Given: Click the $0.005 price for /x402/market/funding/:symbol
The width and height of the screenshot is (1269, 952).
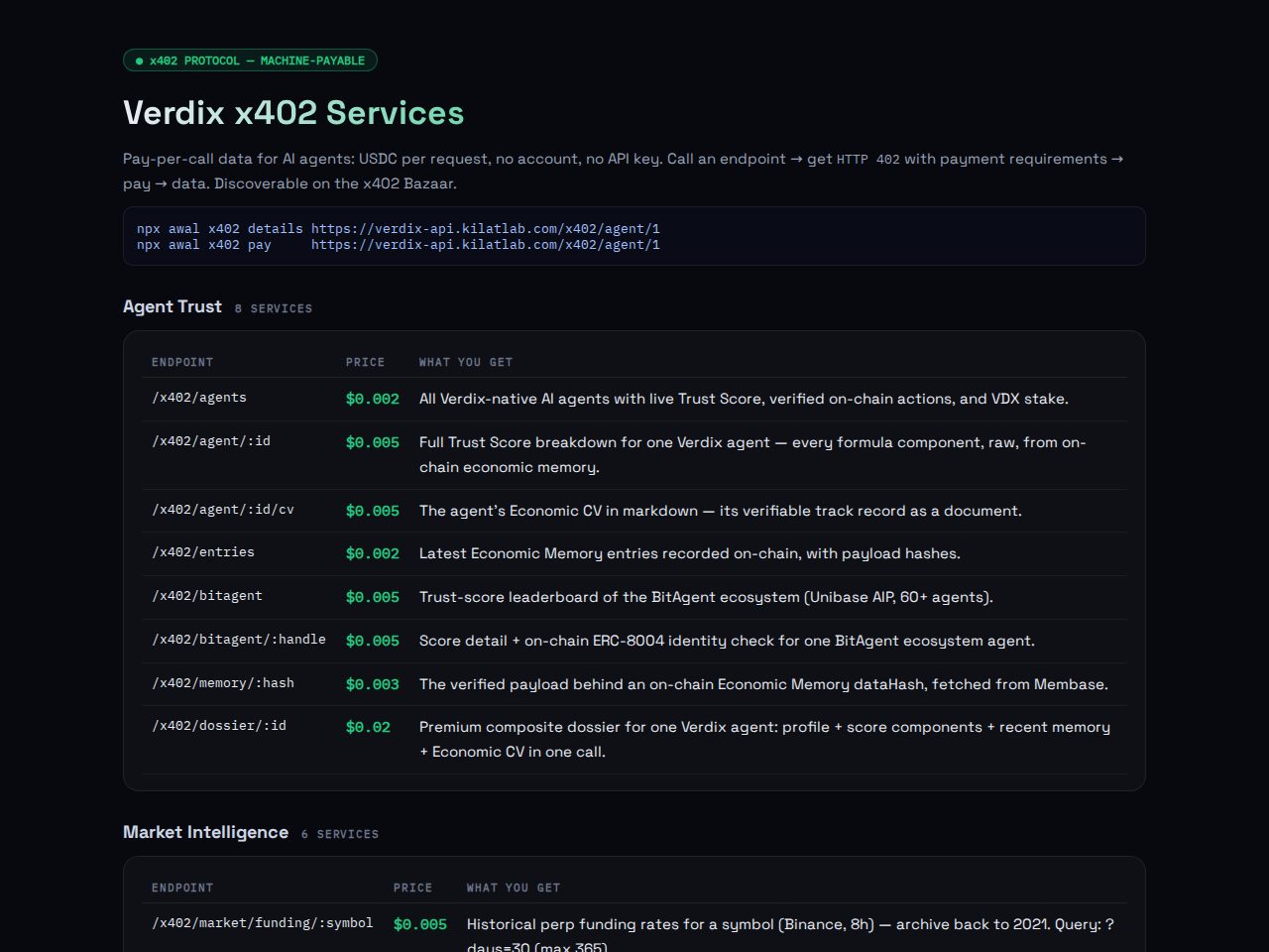Looking at the screenshot, I should click(x=420, y=924).
